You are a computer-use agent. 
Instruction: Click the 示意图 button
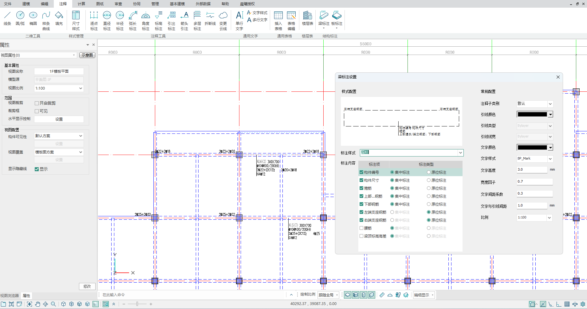[87, 55]
